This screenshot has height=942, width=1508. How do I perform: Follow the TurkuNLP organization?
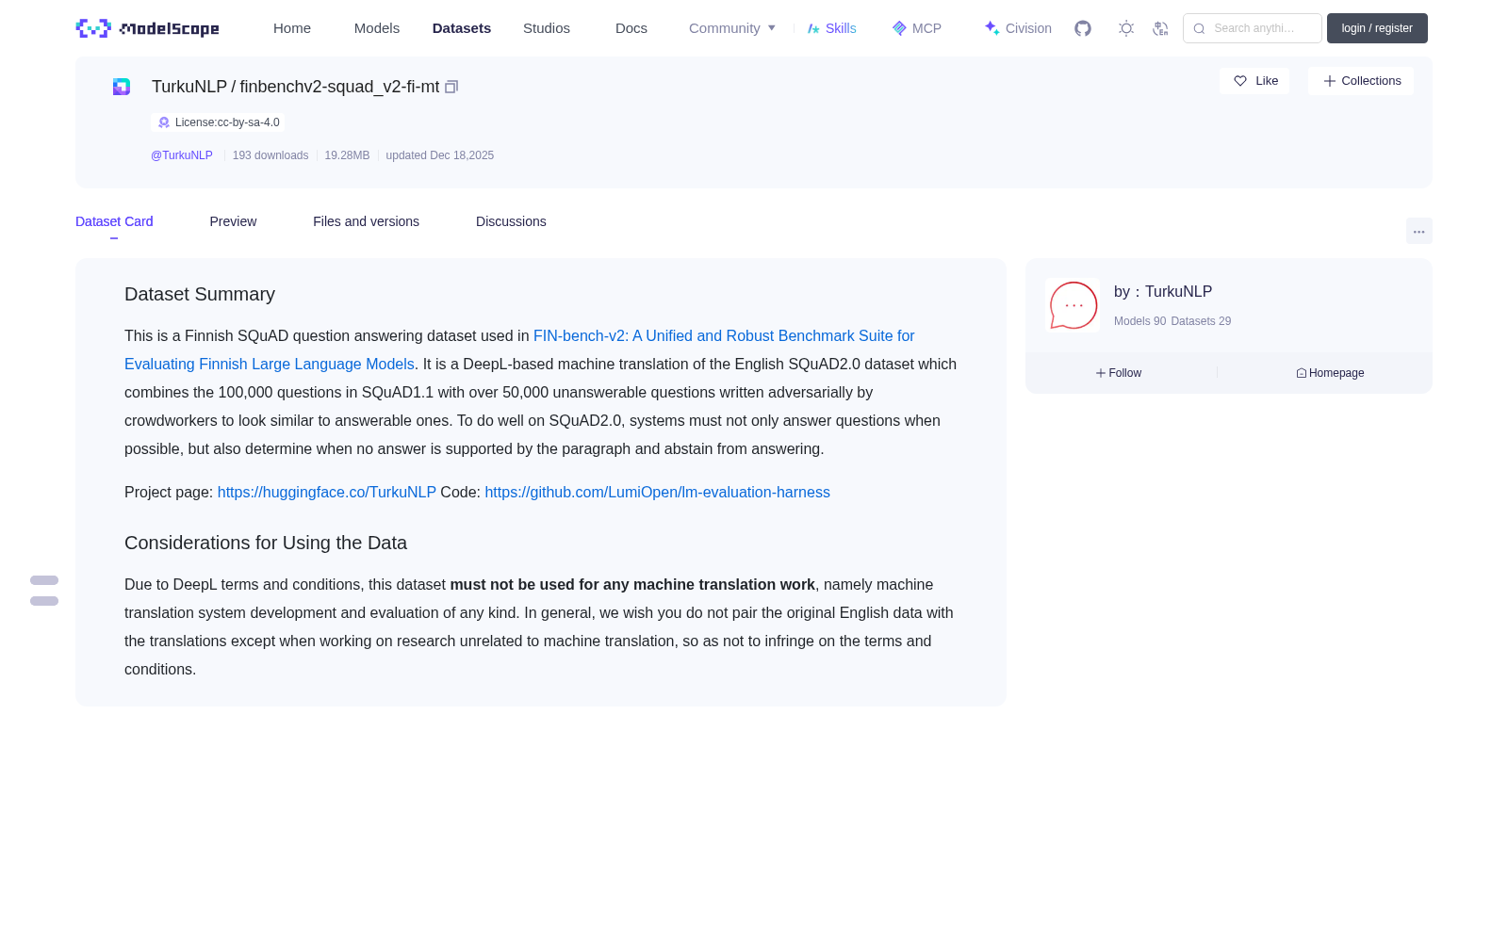(x=1119, y=373)
